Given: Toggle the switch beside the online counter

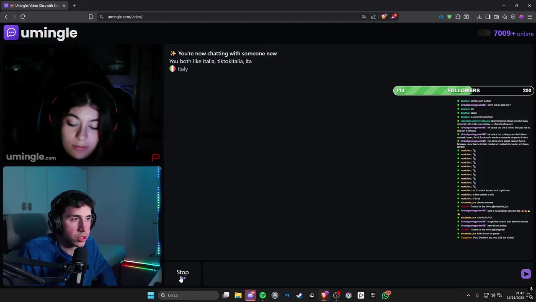Looking at the screenshot, I should (484, 33).
